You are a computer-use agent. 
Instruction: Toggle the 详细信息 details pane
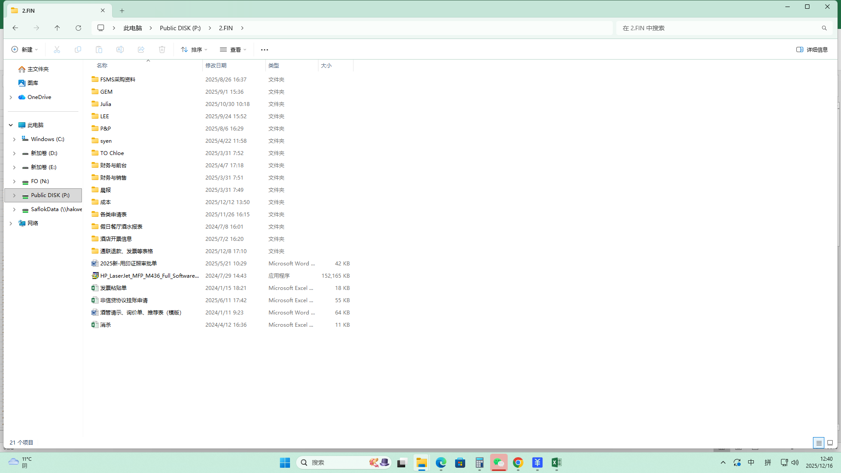click(812, 49)
